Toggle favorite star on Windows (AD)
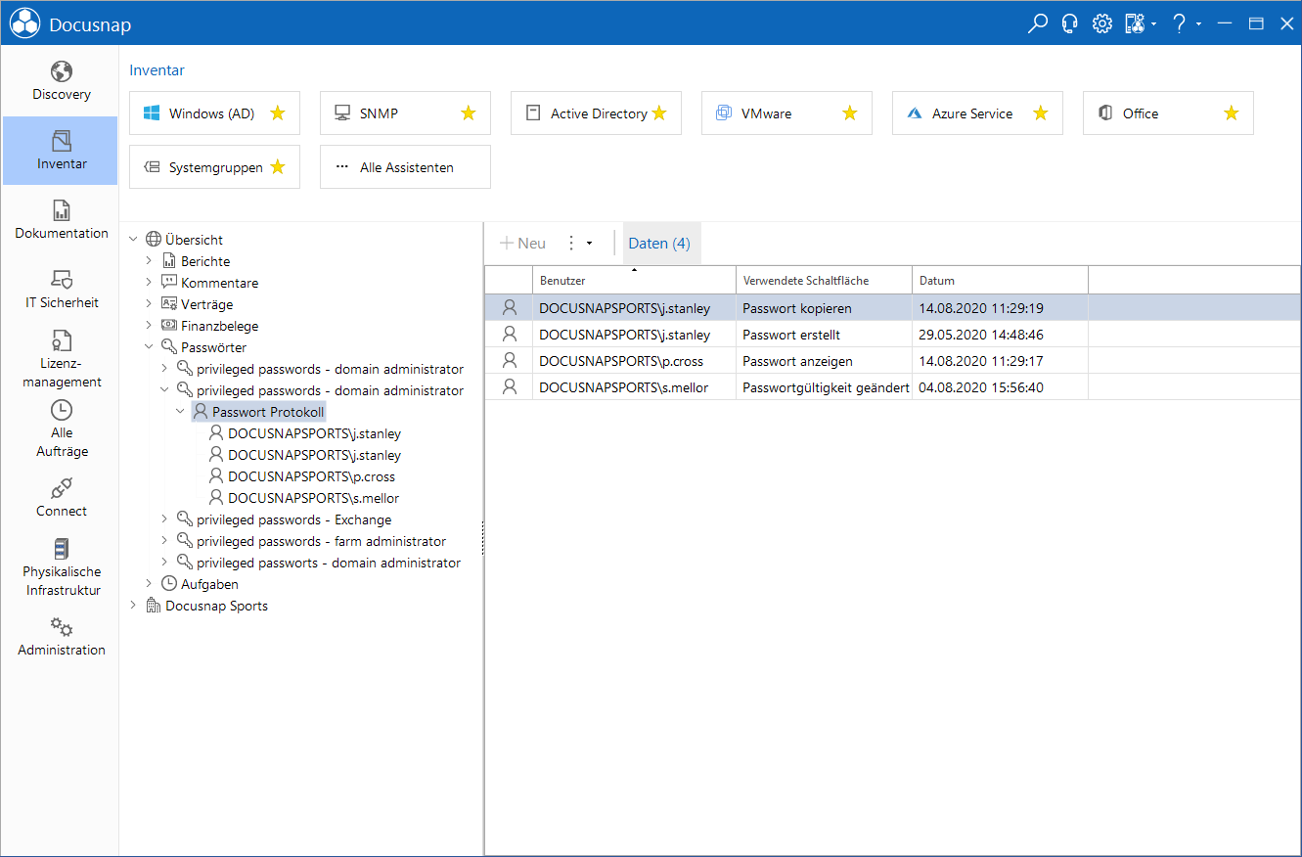The height and width of the screenshot is (857, 1302). (x=278, y=113)
